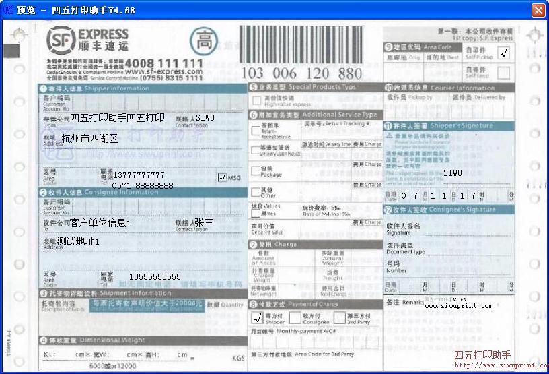
Task: Tick the 签回单 Return Receipt service box
Action: point(256,131)
